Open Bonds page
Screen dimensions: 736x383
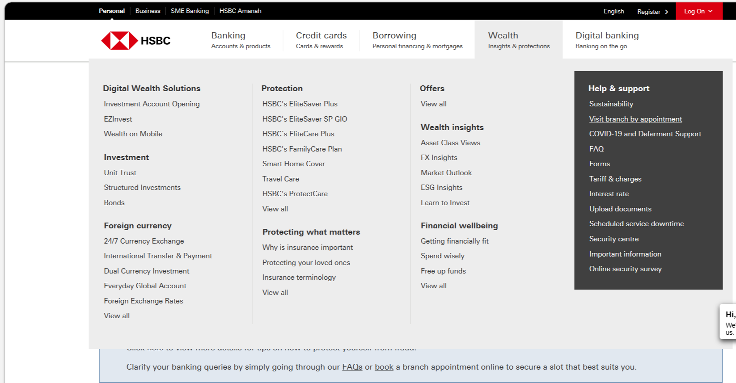[x=114, y=202]
